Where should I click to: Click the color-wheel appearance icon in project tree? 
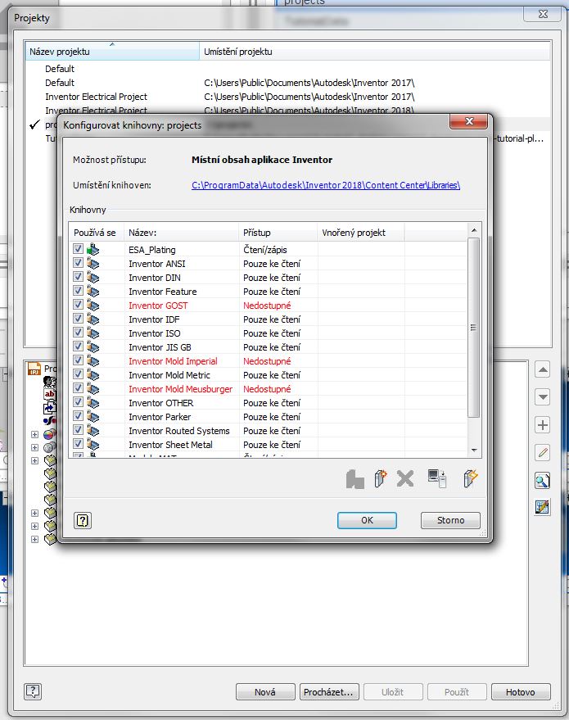pyautogui.click(x=50, y=434)
